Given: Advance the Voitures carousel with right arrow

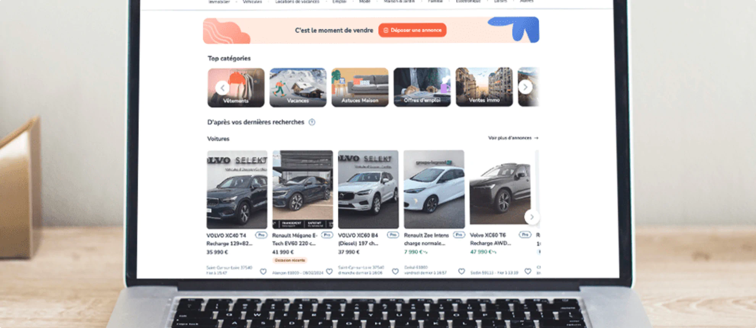Looking at the screenshot, I should 532,217.
